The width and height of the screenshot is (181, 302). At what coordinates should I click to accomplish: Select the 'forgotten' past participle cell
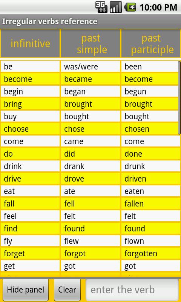click(151, 253)
